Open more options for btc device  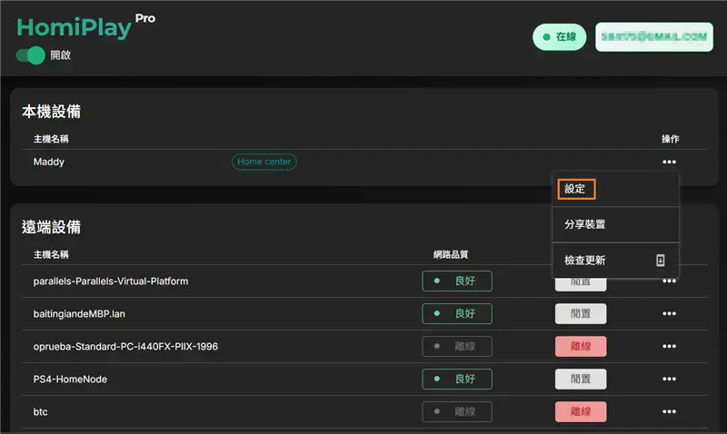[x=669, y=411]
